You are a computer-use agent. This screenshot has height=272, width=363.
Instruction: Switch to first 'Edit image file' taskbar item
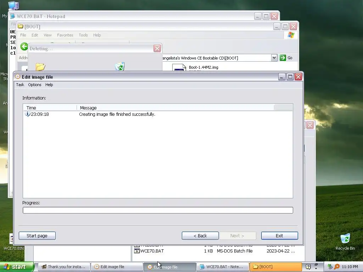coord(117,267)
